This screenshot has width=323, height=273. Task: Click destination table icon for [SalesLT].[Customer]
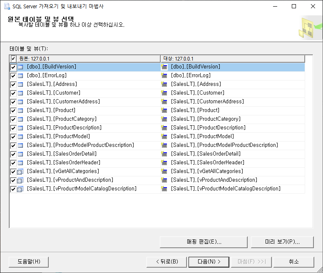click(x=164, y=93)
